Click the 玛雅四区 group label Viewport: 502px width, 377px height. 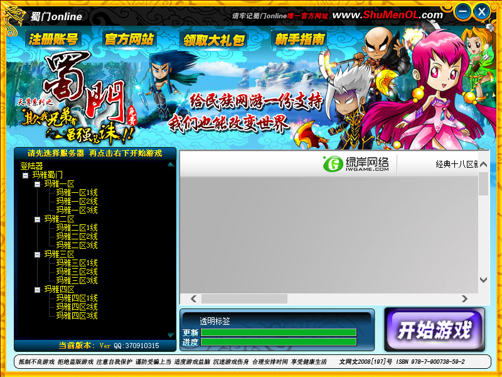[x=59, y=290]
